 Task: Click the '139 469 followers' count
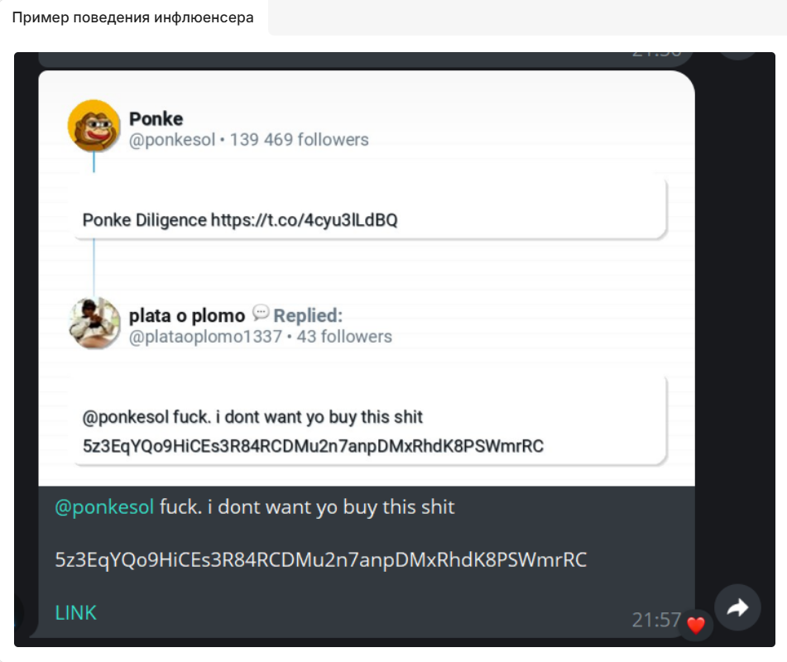pos(299,140)
